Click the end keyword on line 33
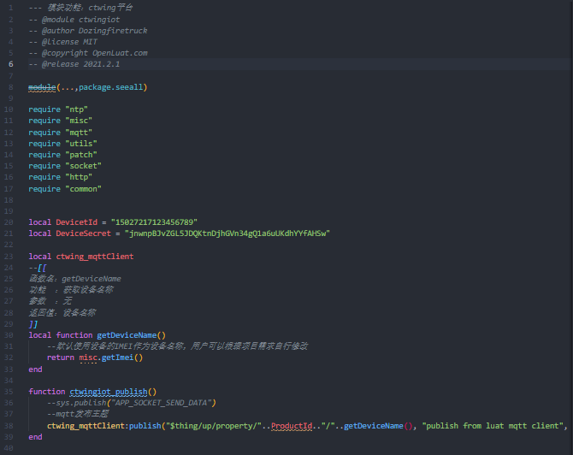 coord(35,369)
